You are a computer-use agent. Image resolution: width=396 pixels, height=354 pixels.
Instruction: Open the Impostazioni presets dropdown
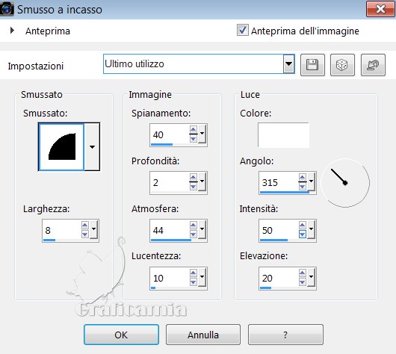288,64
